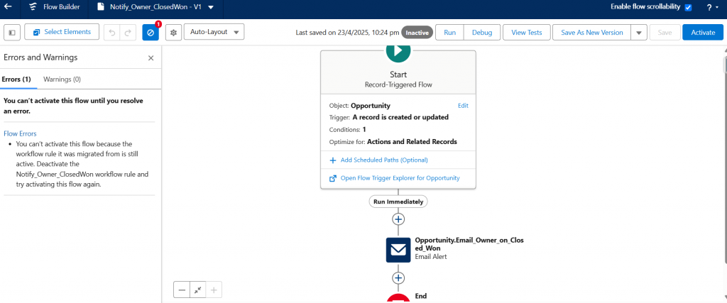Open the flow version dropdown beside Notify_Owner_ClosedWon
Viewport: 727px width, 303px height.
[x=211, y=7]
